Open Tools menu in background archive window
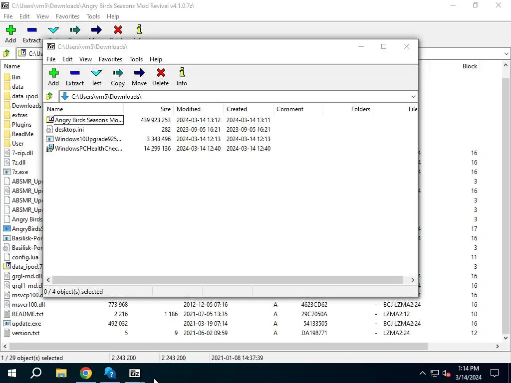 pos(93,16)
